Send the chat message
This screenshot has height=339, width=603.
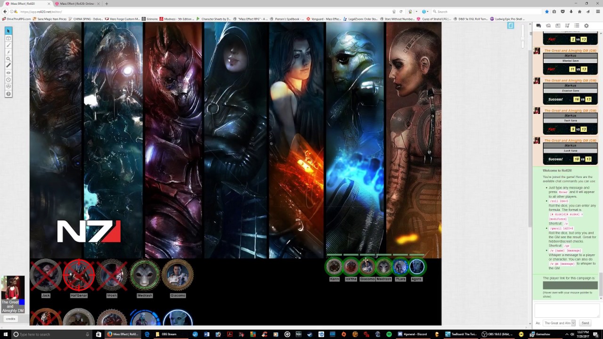point(585,323)
